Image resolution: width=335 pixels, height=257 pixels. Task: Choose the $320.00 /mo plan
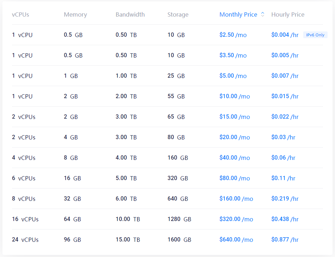(x=236, y=219)
